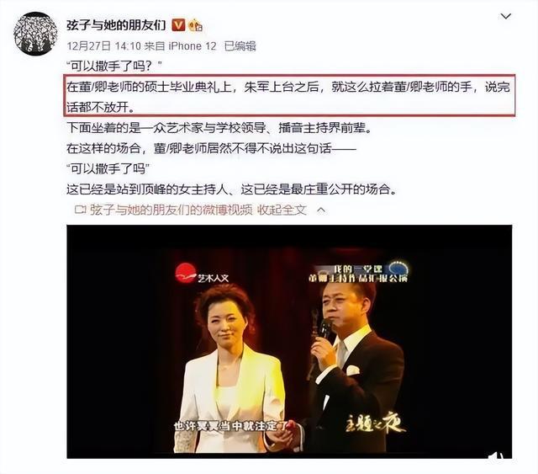Play the embedded video thumbnail

coord(289,342)
